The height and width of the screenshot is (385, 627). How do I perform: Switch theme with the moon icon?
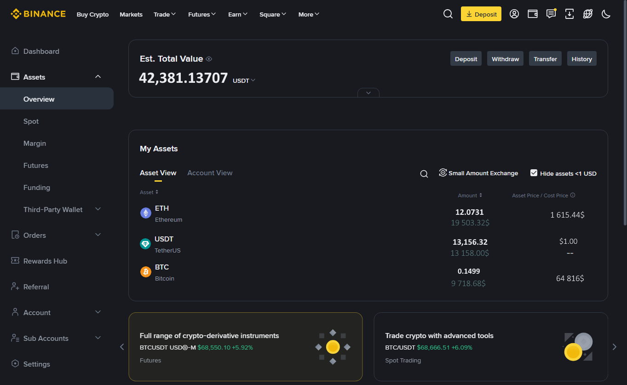(x=606, y=14)
